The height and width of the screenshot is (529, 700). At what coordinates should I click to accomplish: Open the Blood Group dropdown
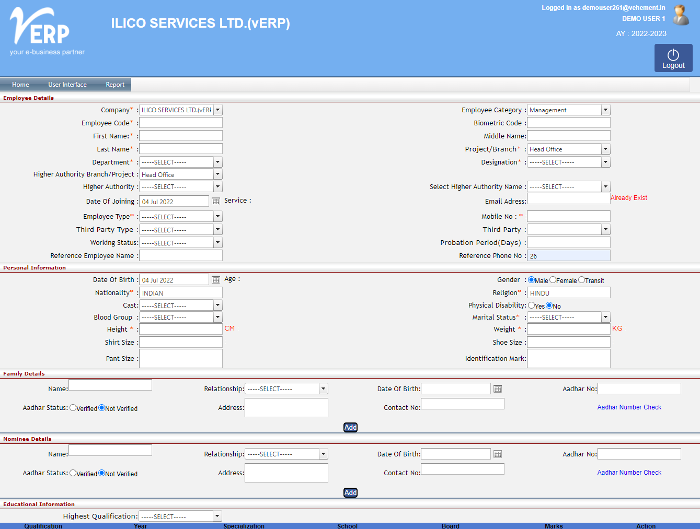point(181,317)
